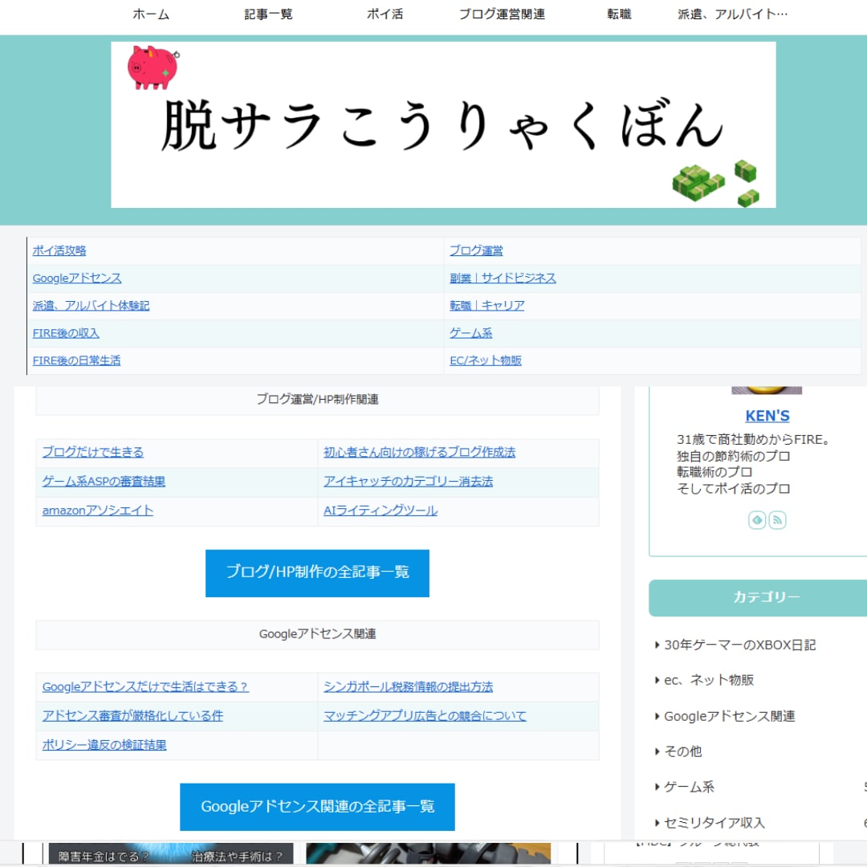Open the ゲーム系ASPの審査結果 link
Viewport: 867px width, 867px height.
click(x=104, y=482)
